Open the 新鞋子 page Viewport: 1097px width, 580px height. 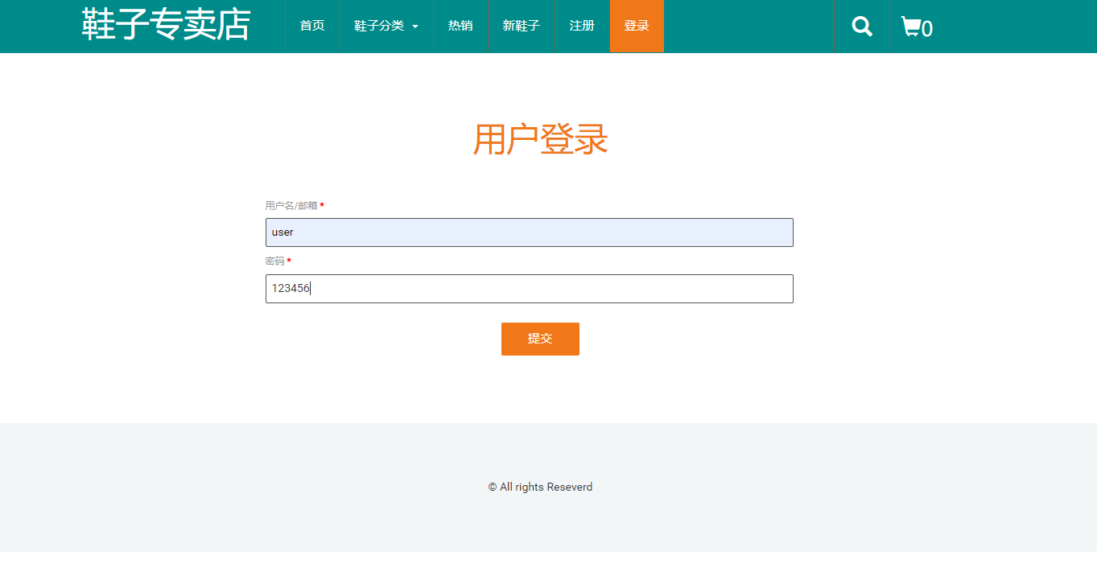pos(521,26)
